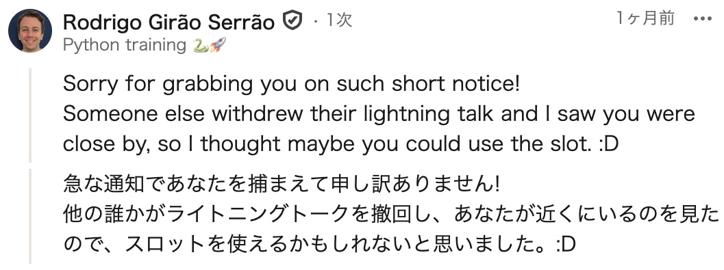Screen dimensions: 724x270
Task: Click the vertical quote bar beside the English text
Action: (x=30, y=116)
